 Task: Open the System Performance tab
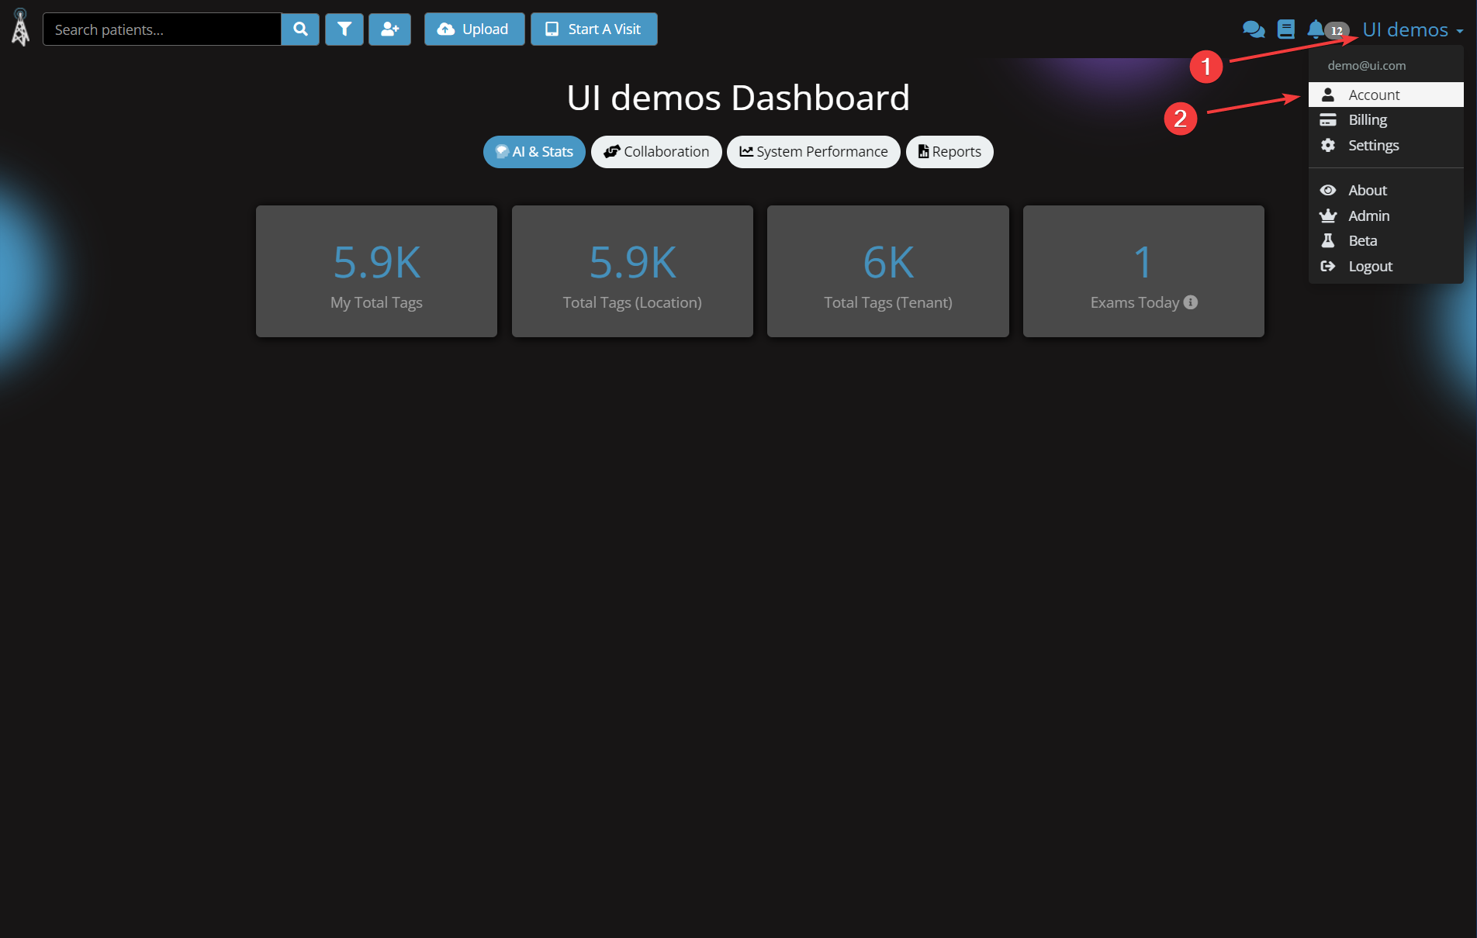(x=814, y=152)
